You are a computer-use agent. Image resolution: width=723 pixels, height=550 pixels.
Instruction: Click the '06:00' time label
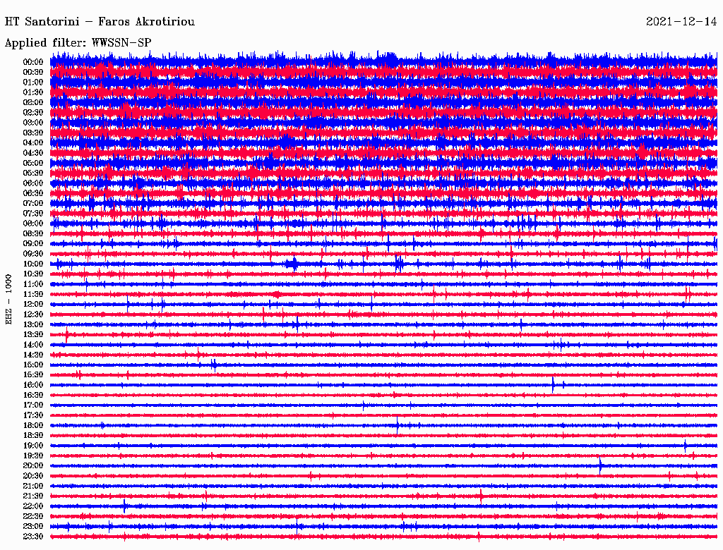[33, 183]
